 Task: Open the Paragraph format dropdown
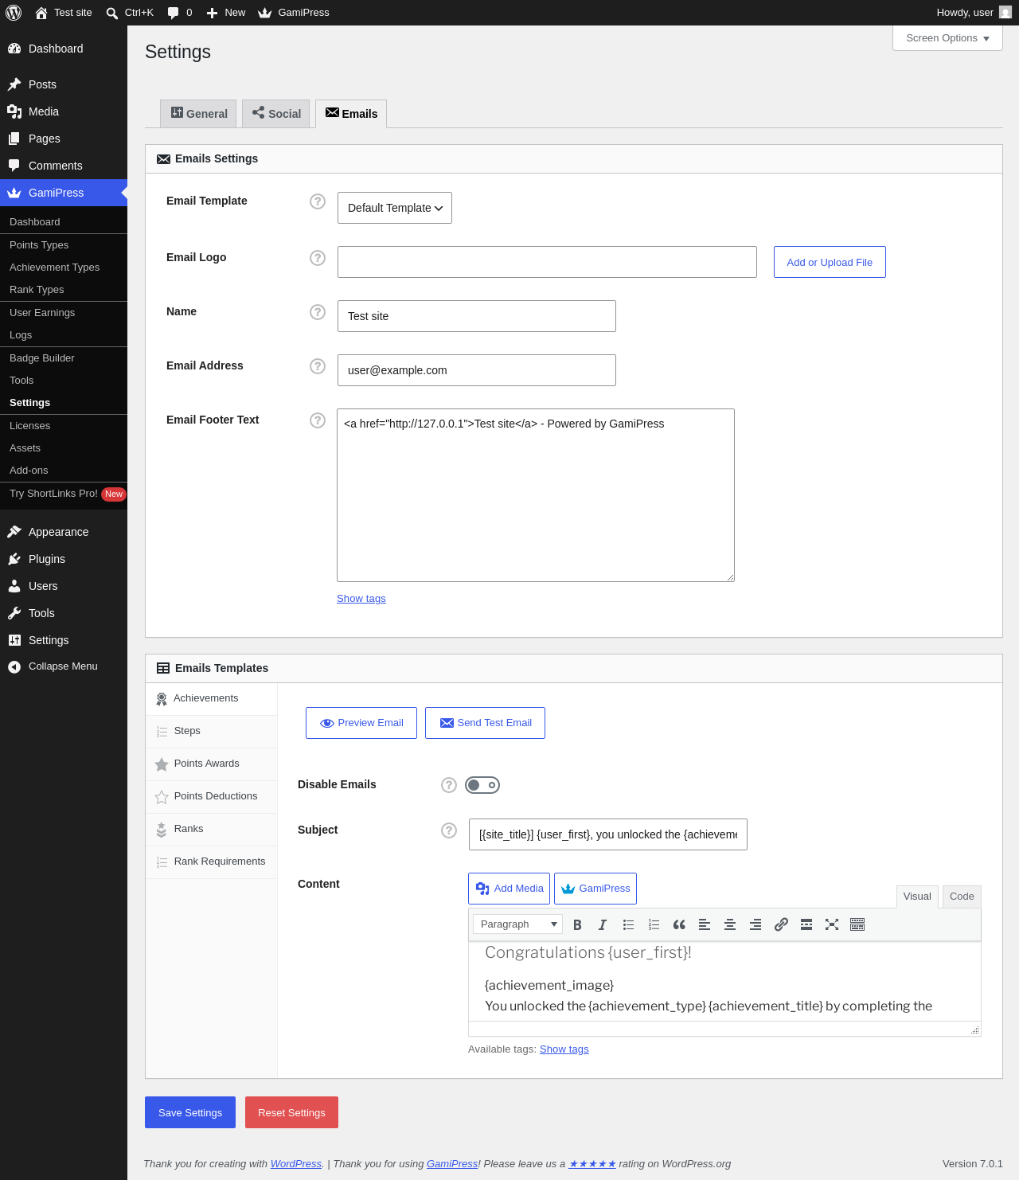[517, 924]
